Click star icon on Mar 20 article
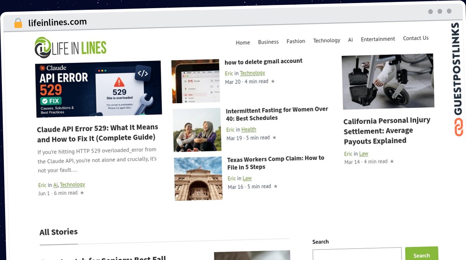 273,81
